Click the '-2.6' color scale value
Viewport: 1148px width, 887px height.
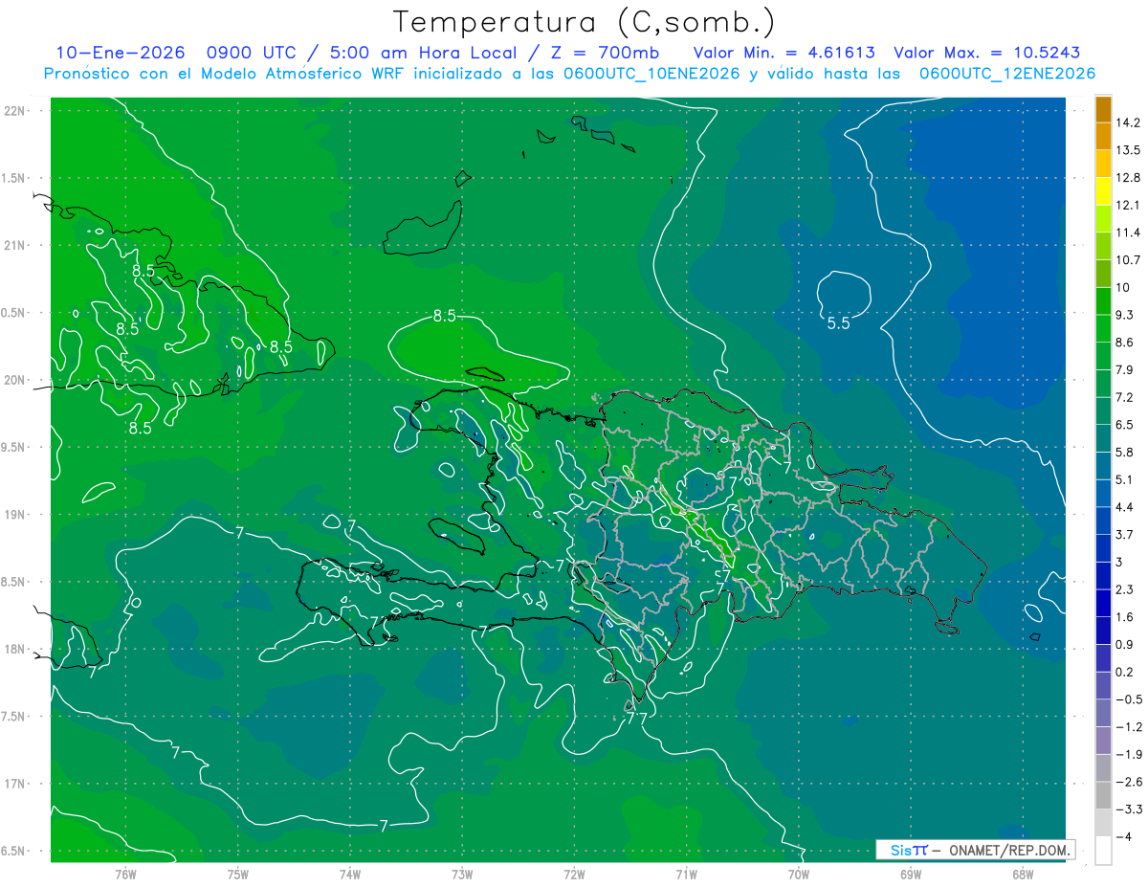click(1128, 782)
